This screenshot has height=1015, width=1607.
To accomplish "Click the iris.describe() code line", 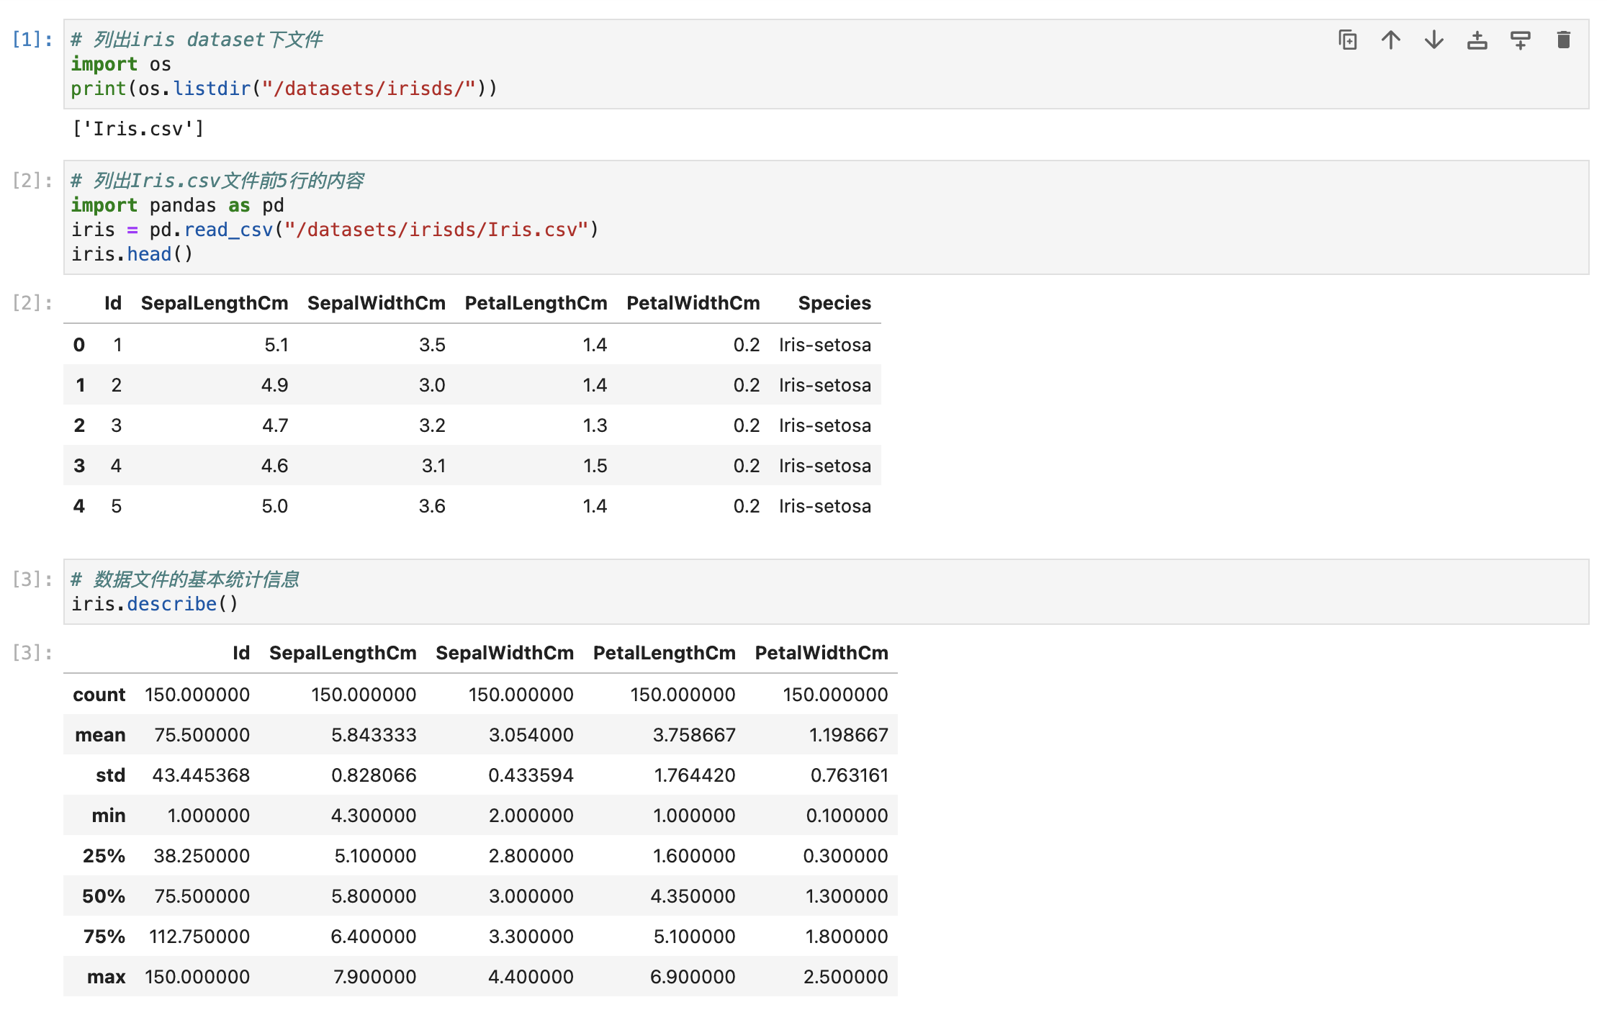I will tap(154, 604).
